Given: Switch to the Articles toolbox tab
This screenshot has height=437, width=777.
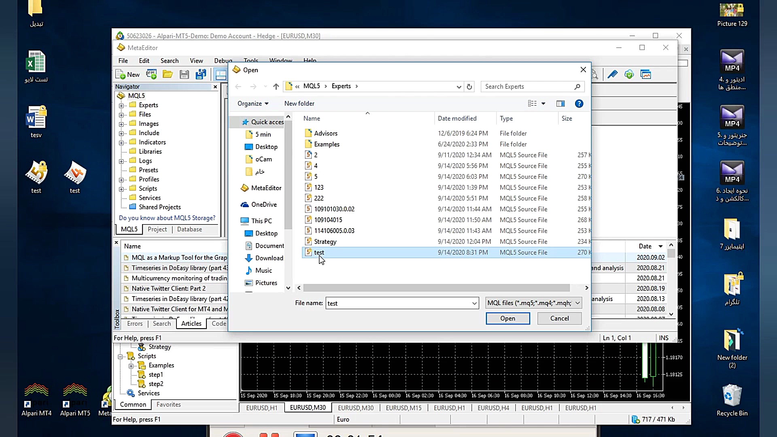Looking at the screenshot, I should tap(191, 323).
